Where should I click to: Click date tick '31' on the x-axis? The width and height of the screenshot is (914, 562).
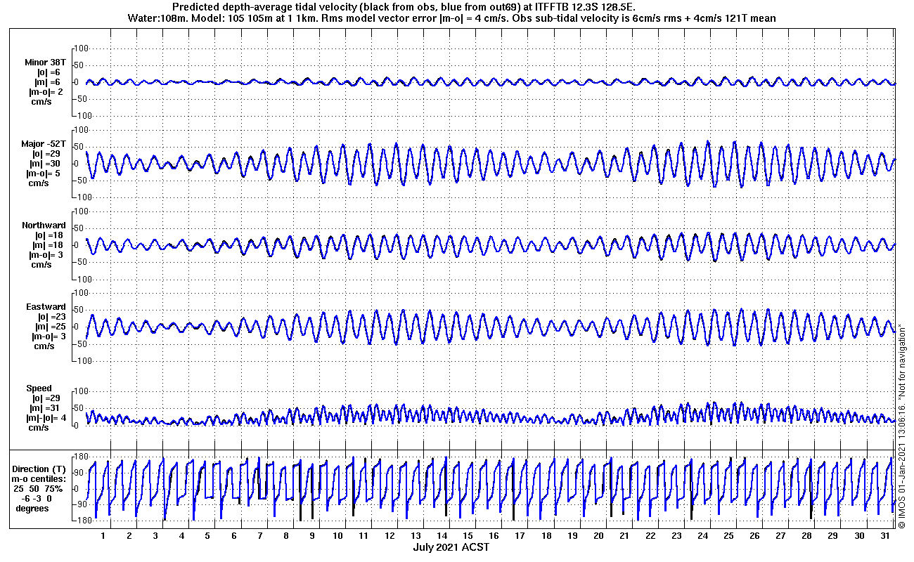(885, 536)
